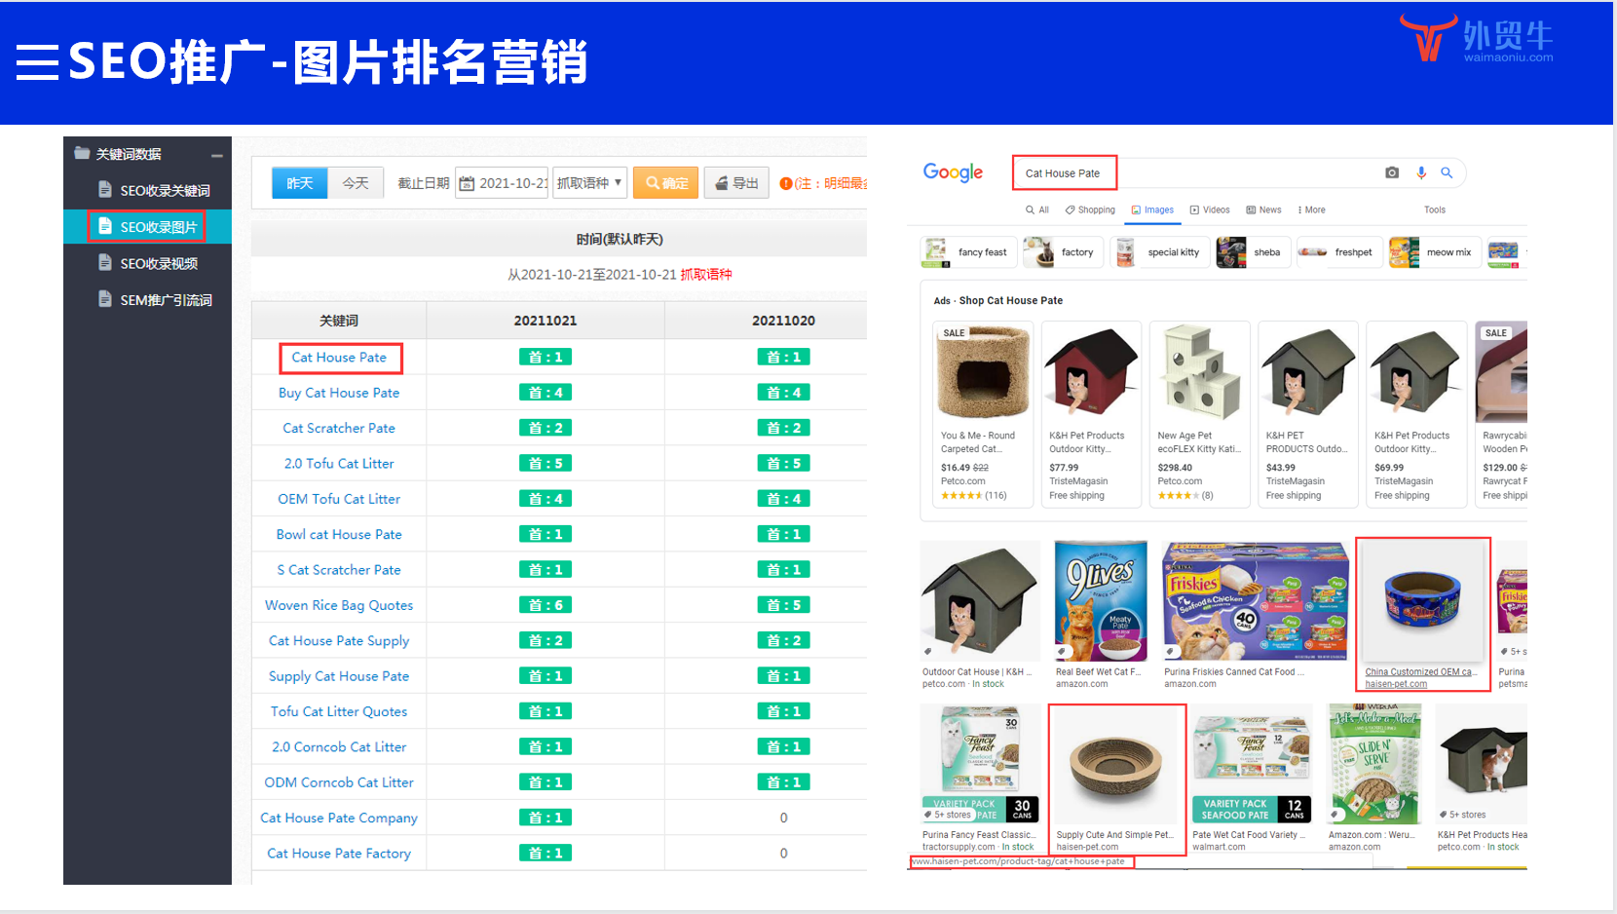Open You & Me Round Carpeted Cat ad
1617x914 pixels.
983,414
